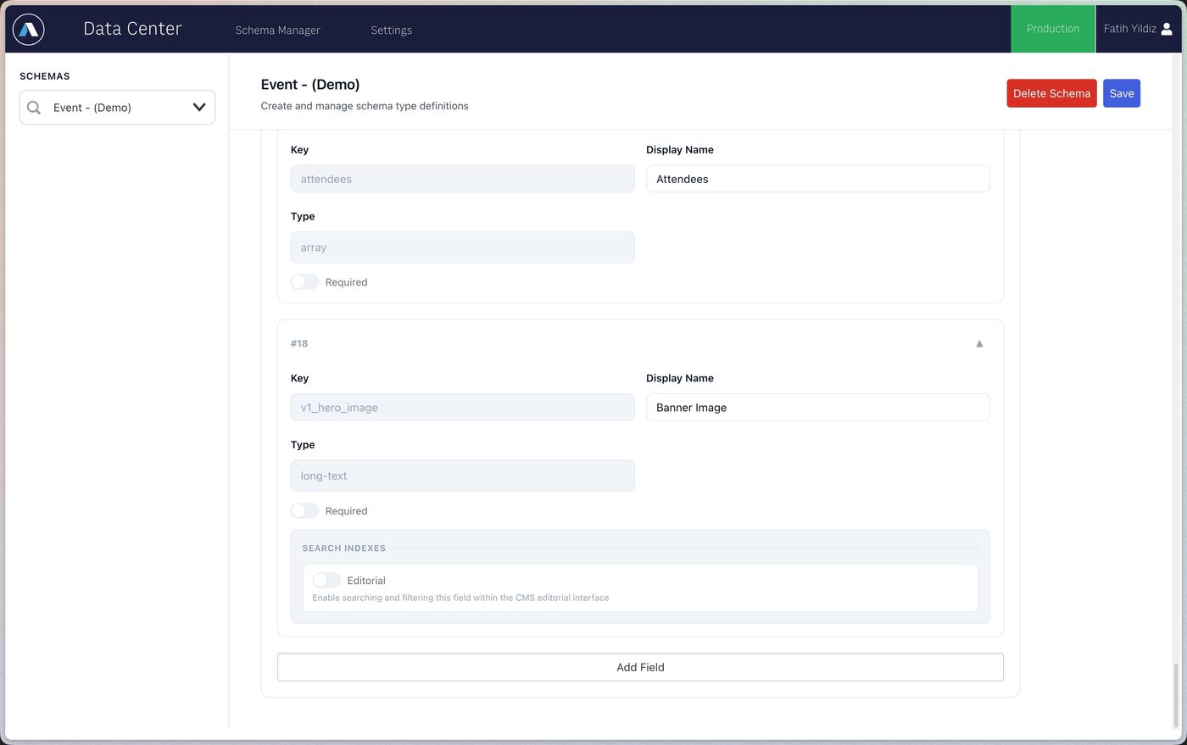Collapse field #18 with the triangle arrow
Image resolution: width=1187 pixels, height=745 pixels.
click(979, 343)
